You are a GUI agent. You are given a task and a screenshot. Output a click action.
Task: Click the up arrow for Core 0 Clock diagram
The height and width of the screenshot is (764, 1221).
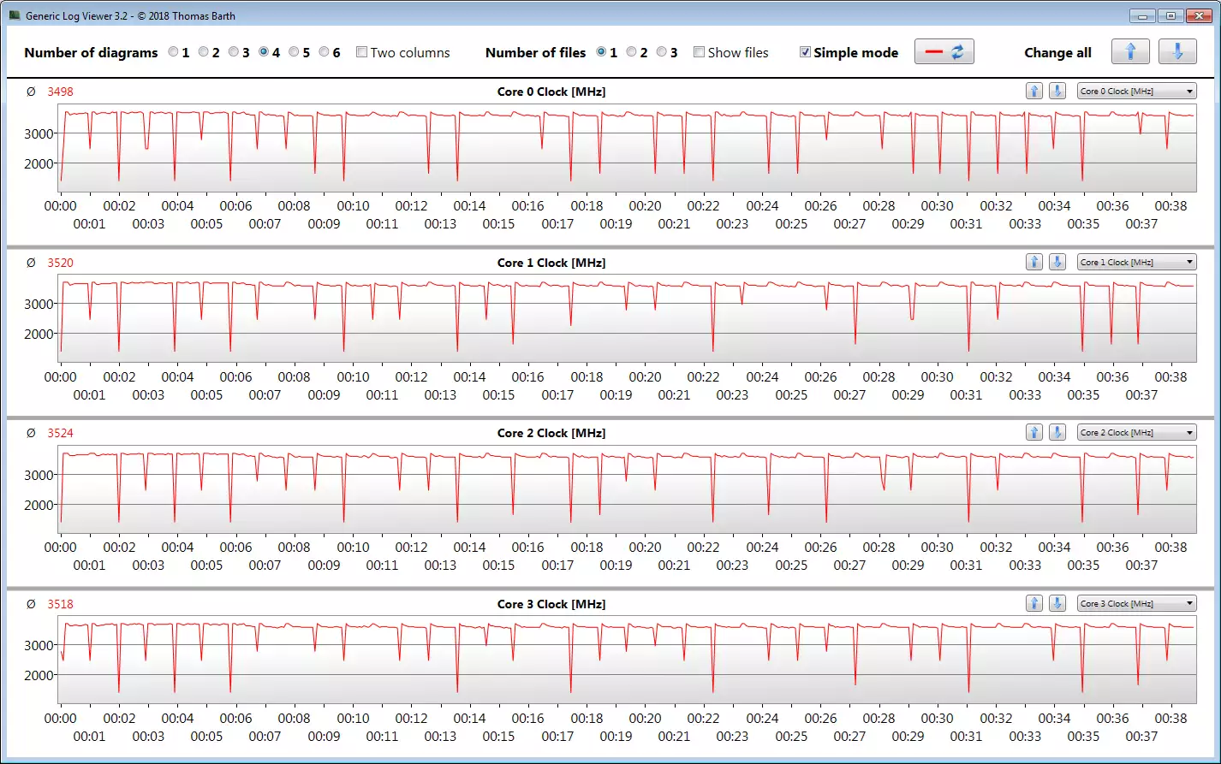coord(1034,92)
